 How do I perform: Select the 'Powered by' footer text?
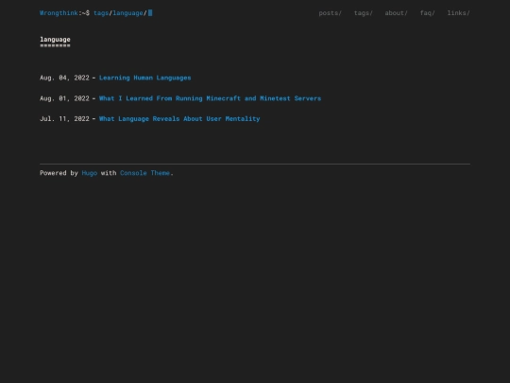pos(59,173)
